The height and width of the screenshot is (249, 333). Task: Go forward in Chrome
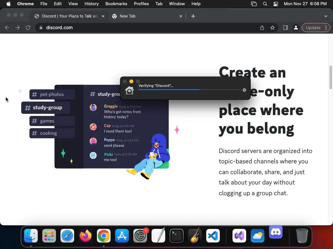(18, 28)
